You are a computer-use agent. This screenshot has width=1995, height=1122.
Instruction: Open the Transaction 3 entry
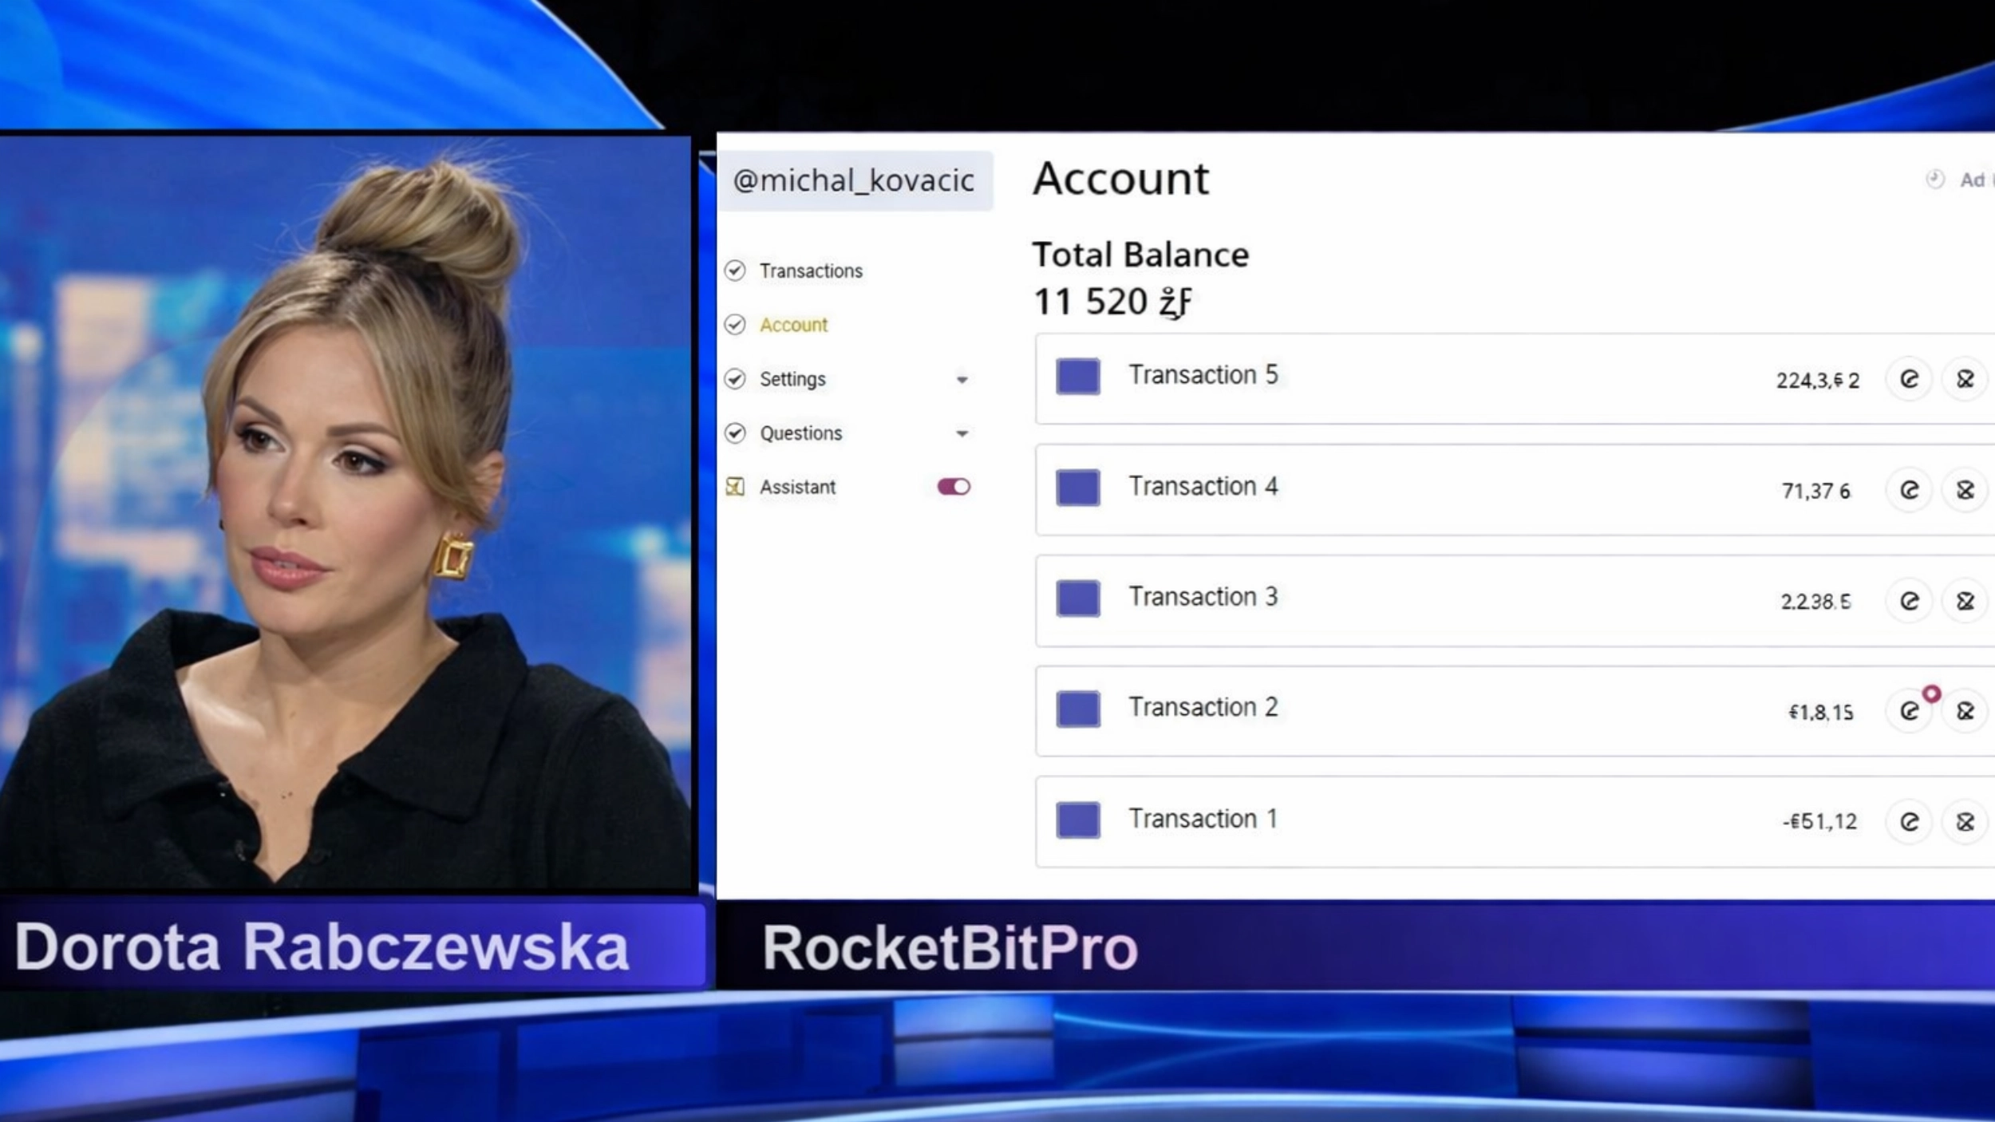coord(1515,601)
